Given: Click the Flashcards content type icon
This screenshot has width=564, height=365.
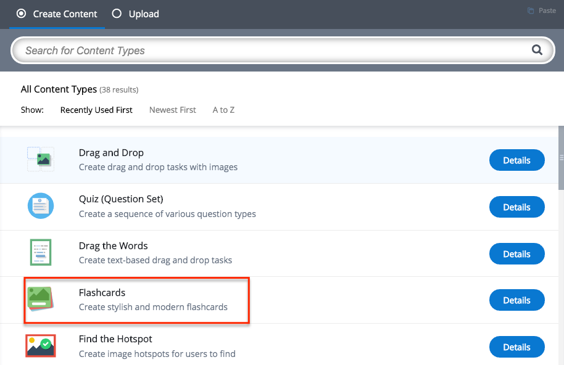Looking at the screenshot, I should [x=41, y=299].
